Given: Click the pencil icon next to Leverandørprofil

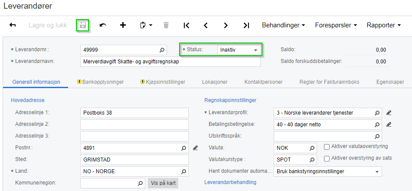Looking at the screenshot, I should click(389, 113).
